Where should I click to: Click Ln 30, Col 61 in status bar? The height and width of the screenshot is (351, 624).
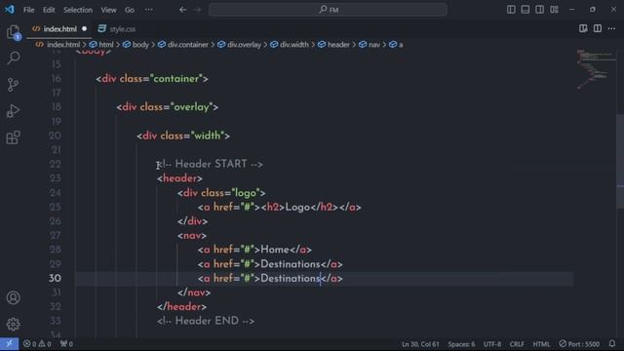click(x=420, y=344)
